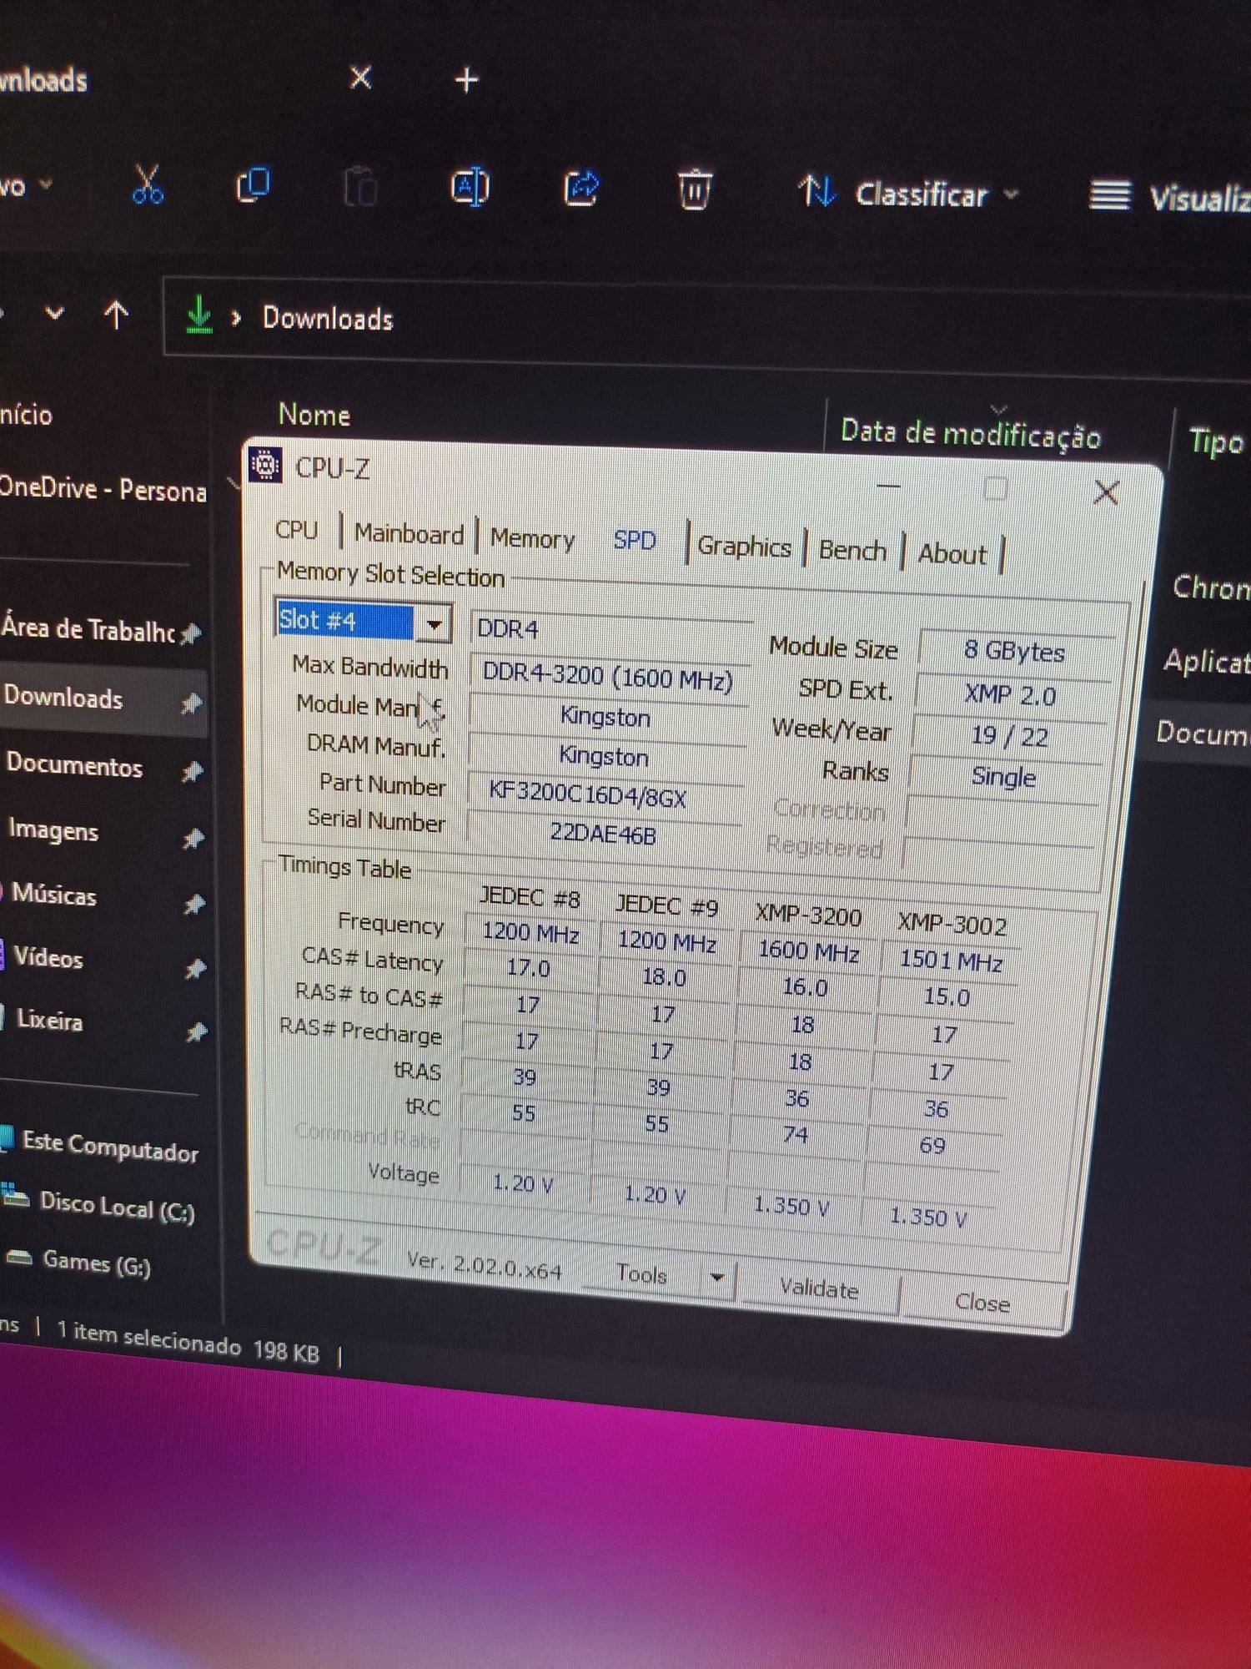Open the Visualizar view menu
Viewport: 1251px width, 1669px height.
click(x=1170, y=198)
